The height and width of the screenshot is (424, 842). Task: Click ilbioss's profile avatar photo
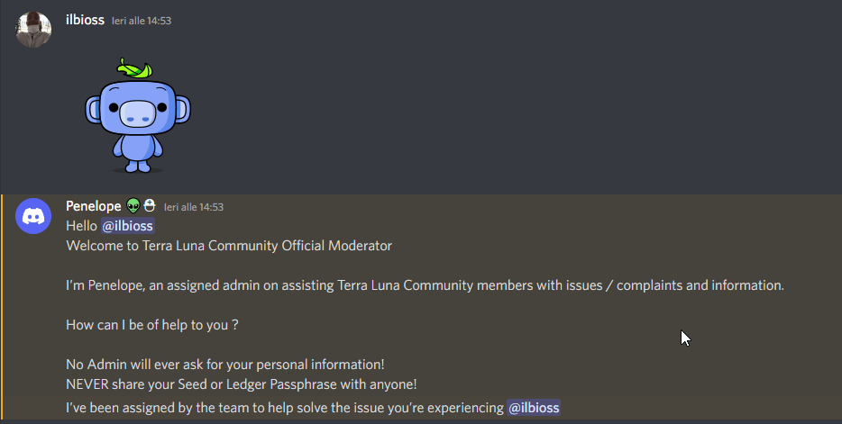pos(33,30)
